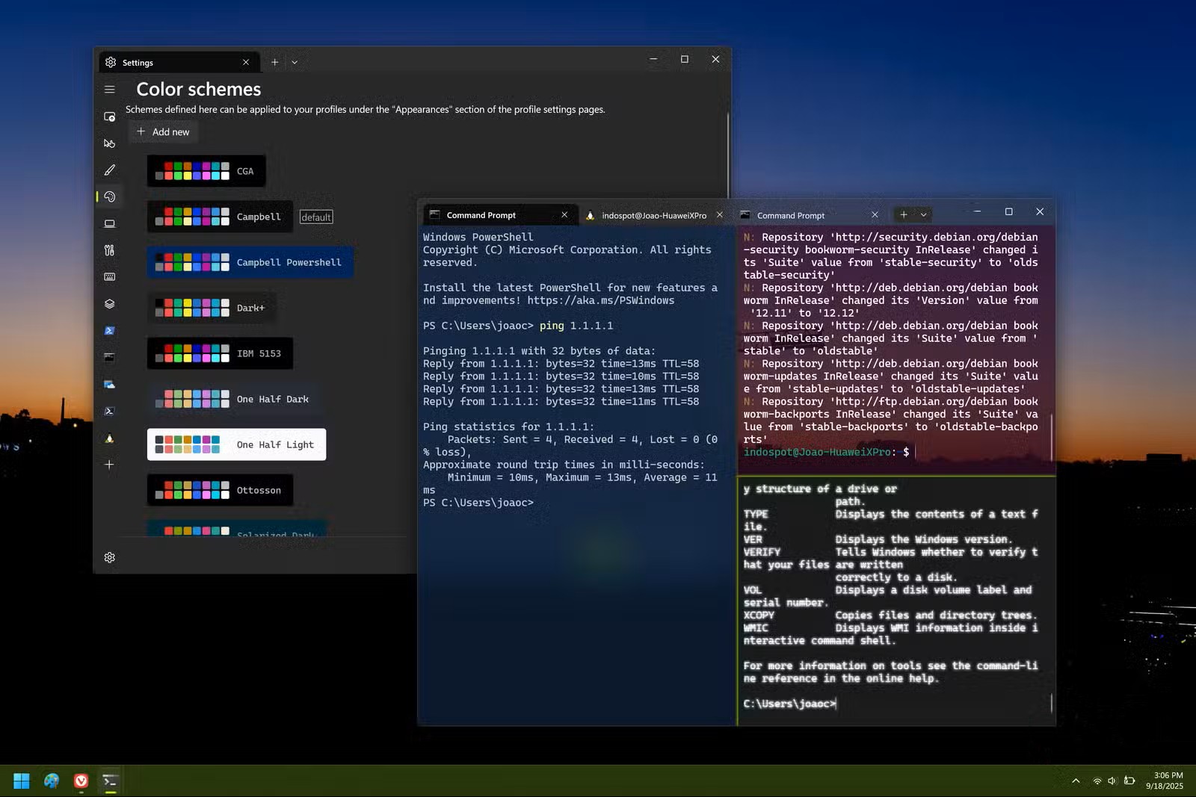Open Startup settings in the sidebar
This screenshot has width=1196, height=797.
pos(110,117)
